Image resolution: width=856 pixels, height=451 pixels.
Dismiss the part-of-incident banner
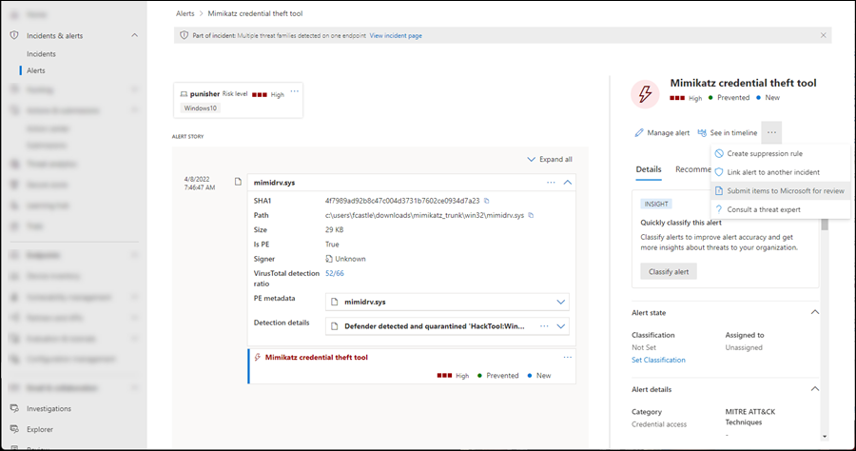point(824,35)
